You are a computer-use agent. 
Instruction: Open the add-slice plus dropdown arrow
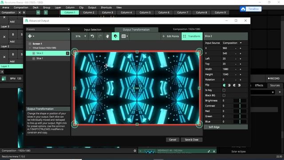34,36
